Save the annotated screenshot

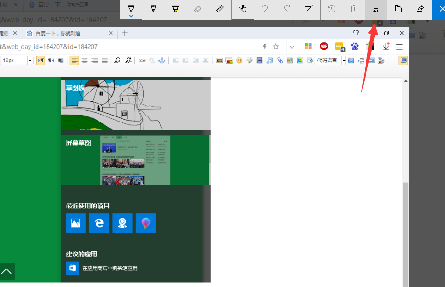click(x=376, y=8)
